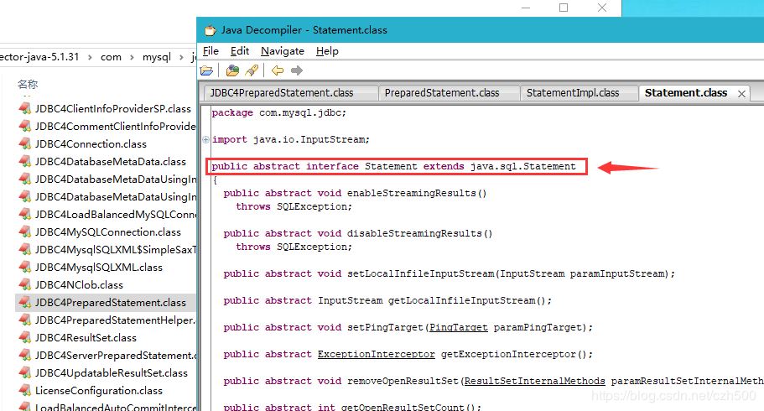Click the Open File toolbar icon
Viewport: 764px width, 411px height.
point(206,70)
